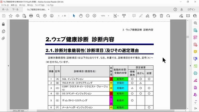Open Create PDF tool in right pane

196,44
